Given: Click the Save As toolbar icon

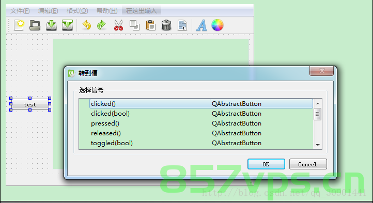Looking at the screenshot, I should pos(68,25).
